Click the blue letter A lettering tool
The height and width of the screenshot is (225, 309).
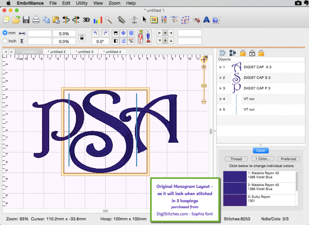coord(206,20)
